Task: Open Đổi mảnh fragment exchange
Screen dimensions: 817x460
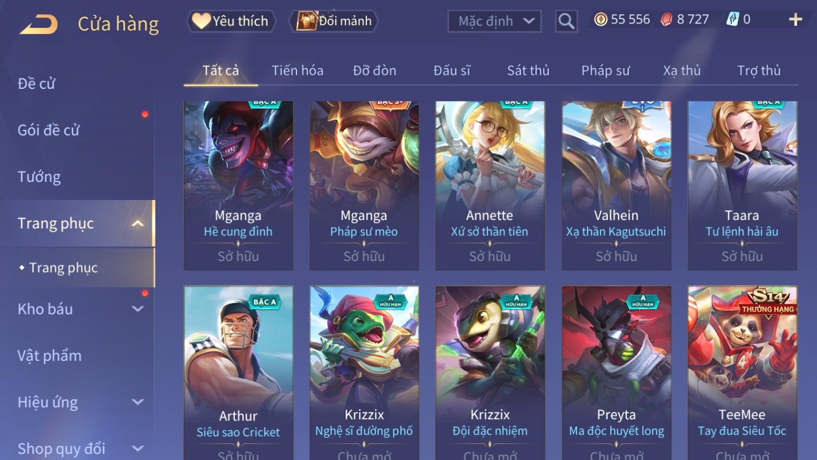Action: point(334,21)
